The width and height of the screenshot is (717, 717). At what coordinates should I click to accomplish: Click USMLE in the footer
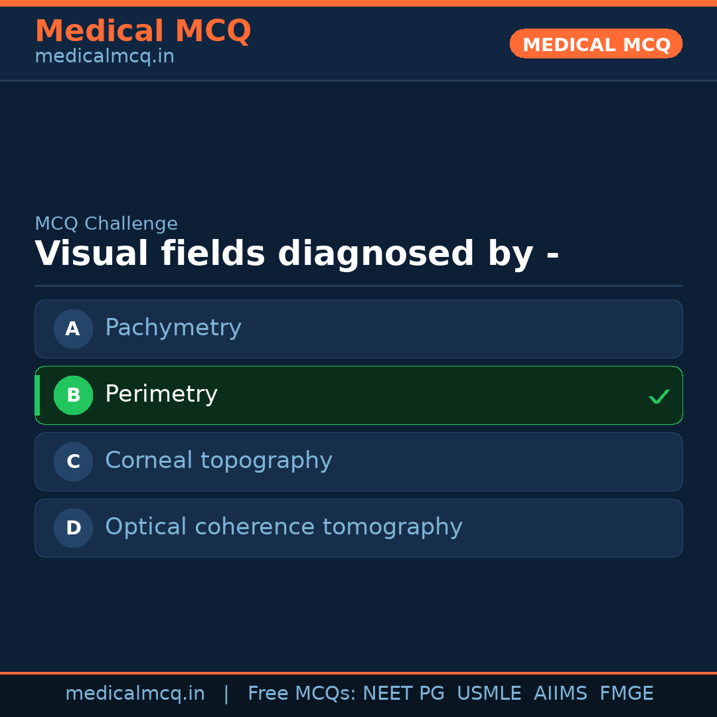[489, 694]
